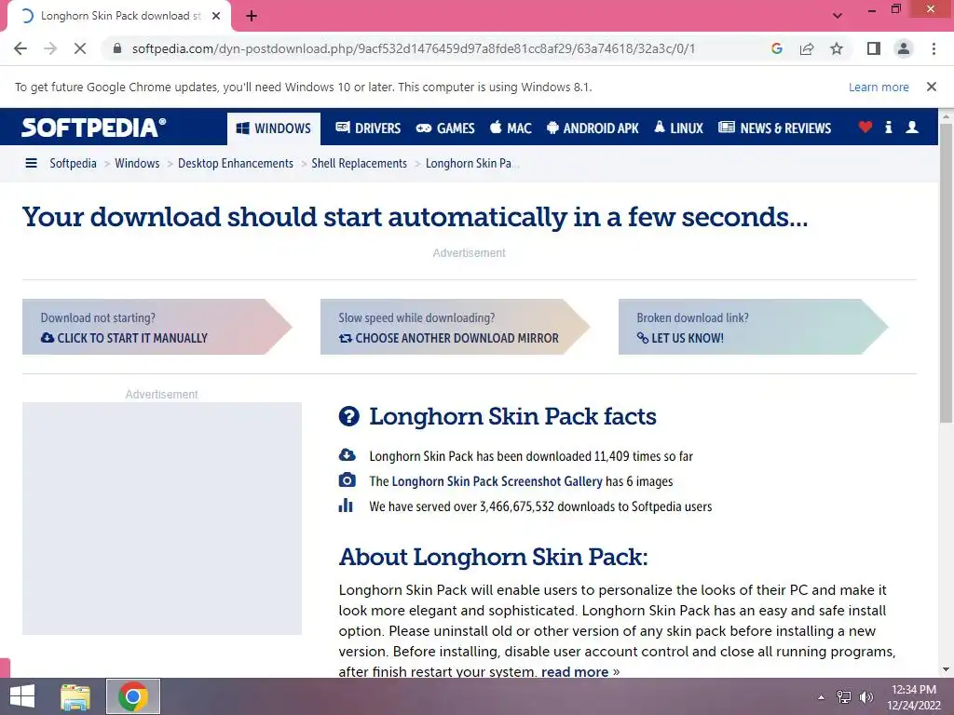Open the Games section

coord(444,128)
